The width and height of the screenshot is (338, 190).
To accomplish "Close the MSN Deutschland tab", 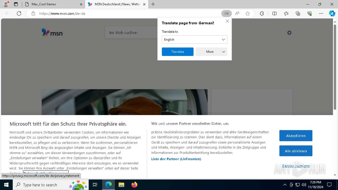I will coord(144,4).
